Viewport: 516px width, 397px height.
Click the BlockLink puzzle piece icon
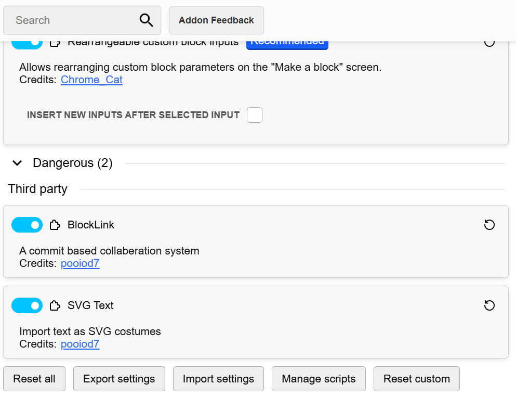pos(55,225)
